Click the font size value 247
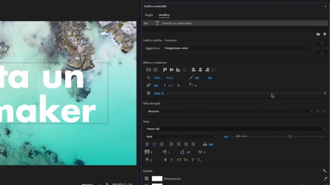 226,137
